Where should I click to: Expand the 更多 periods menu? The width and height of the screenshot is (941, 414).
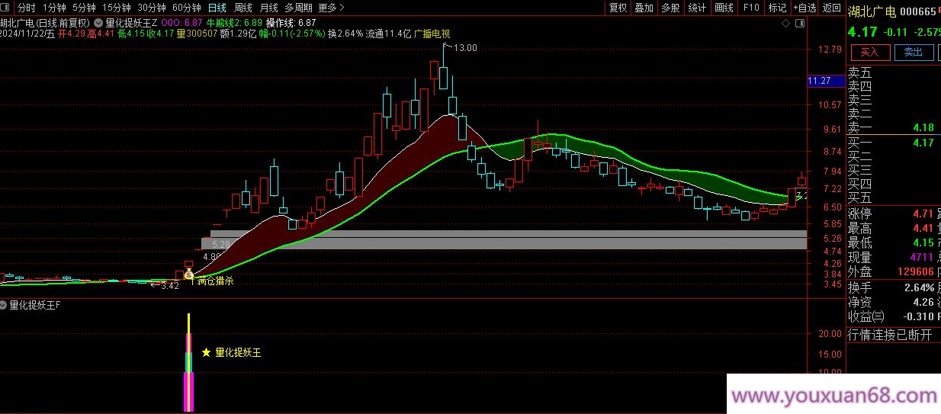[x=331, y=8]
